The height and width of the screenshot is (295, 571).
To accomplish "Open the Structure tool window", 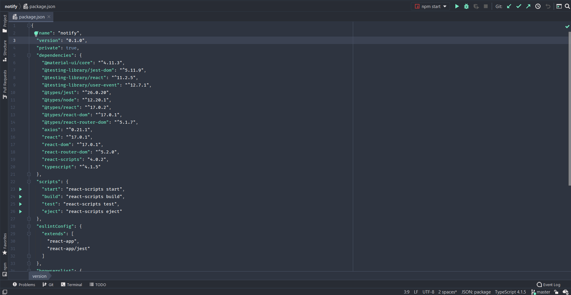I will point(5,51).
